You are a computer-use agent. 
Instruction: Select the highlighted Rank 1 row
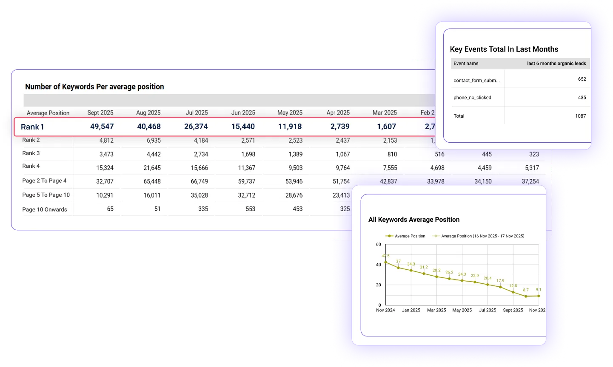[213, 127]
